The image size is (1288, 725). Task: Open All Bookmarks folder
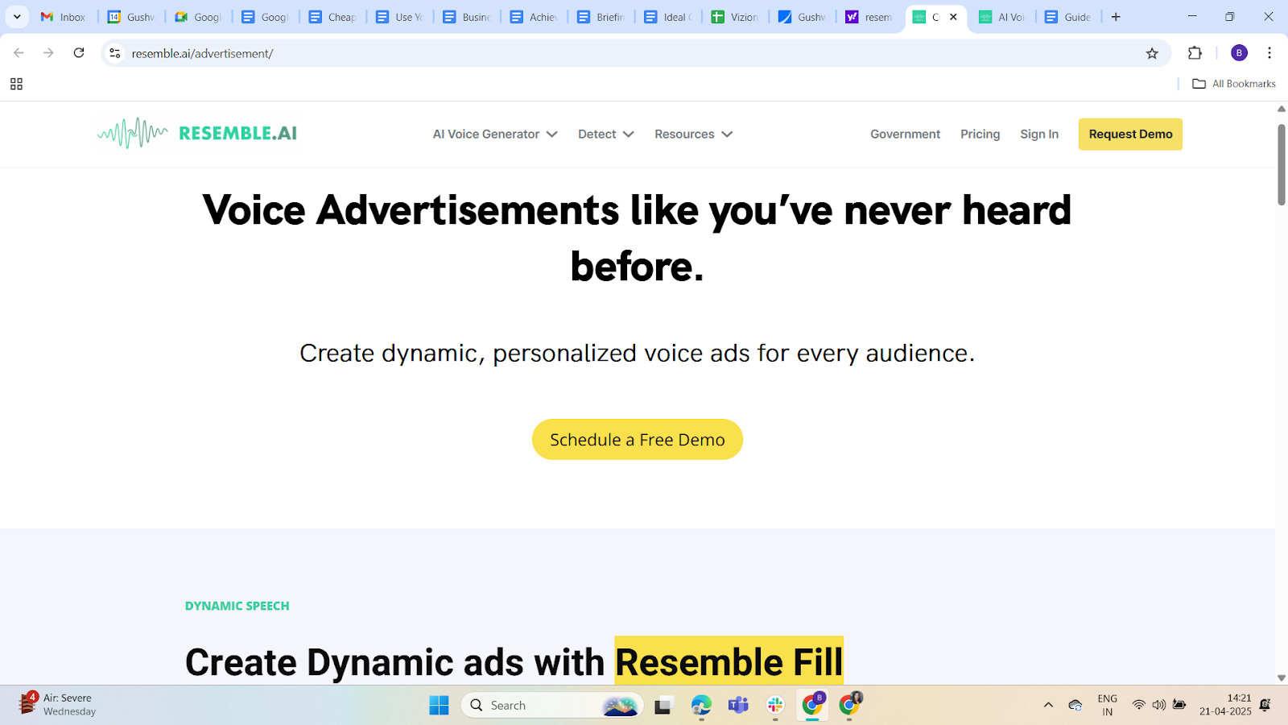(1234, 84)
